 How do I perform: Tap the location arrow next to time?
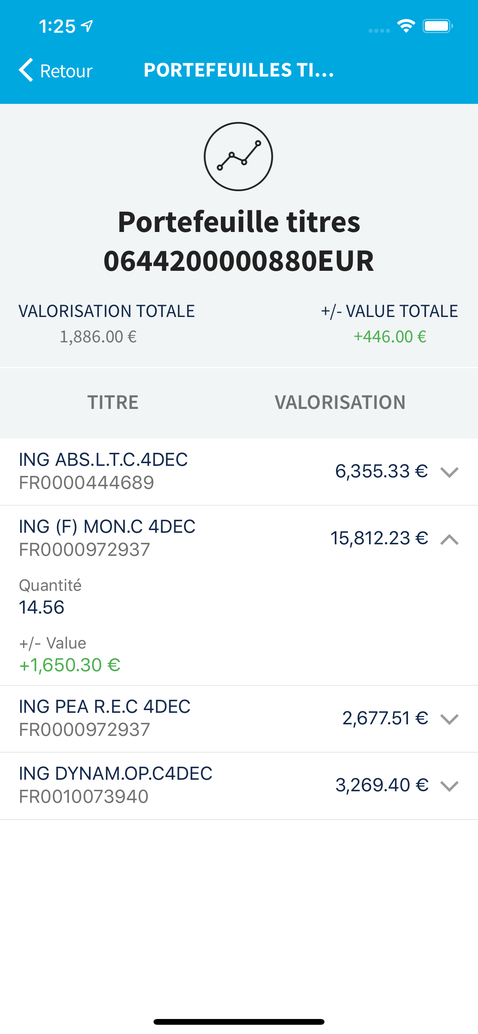[87, 26]
